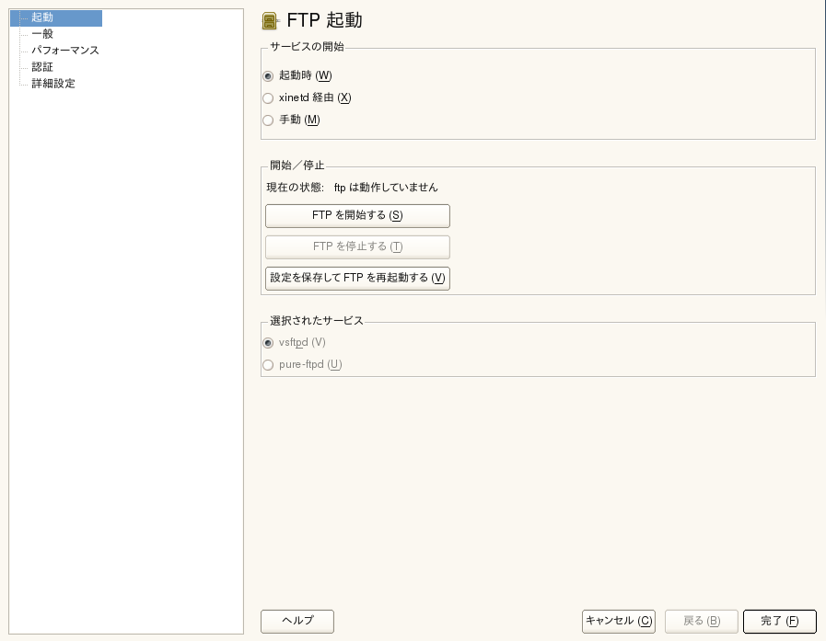Screen dimensions: 826x641
Task: Select the vsftpd service radio button
Action: coord(268,342)
